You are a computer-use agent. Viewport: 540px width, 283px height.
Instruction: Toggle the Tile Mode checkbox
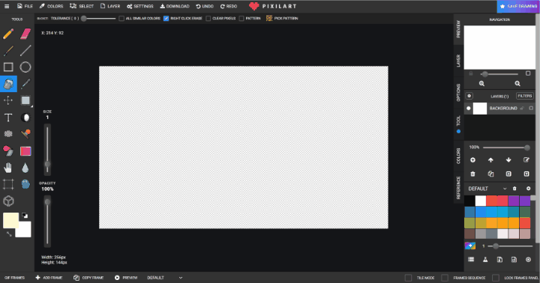(409, 278)
